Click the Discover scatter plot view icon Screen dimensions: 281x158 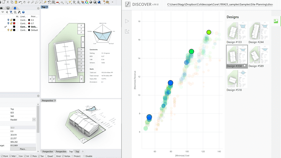click(x=127, y=31)
